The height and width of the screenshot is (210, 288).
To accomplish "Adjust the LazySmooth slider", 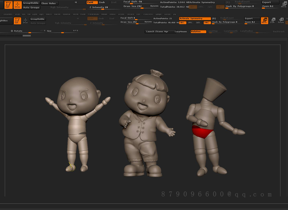I will pos(231,32).
